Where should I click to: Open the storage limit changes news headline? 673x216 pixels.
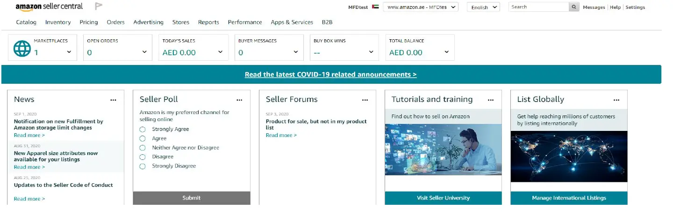coord(58,124)
